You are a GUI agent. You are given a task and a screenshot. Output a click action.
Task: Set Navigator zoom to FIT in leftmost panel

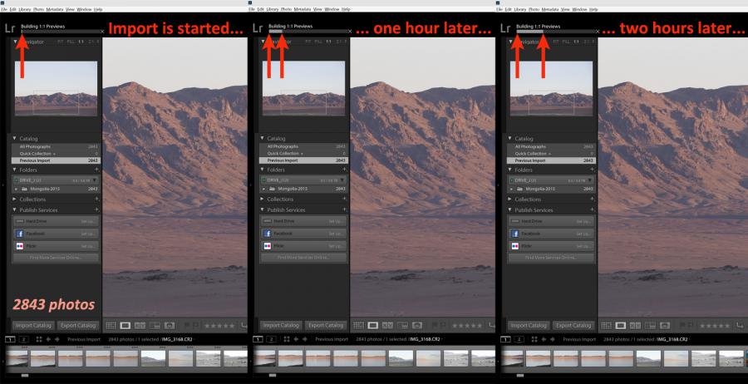60,41
